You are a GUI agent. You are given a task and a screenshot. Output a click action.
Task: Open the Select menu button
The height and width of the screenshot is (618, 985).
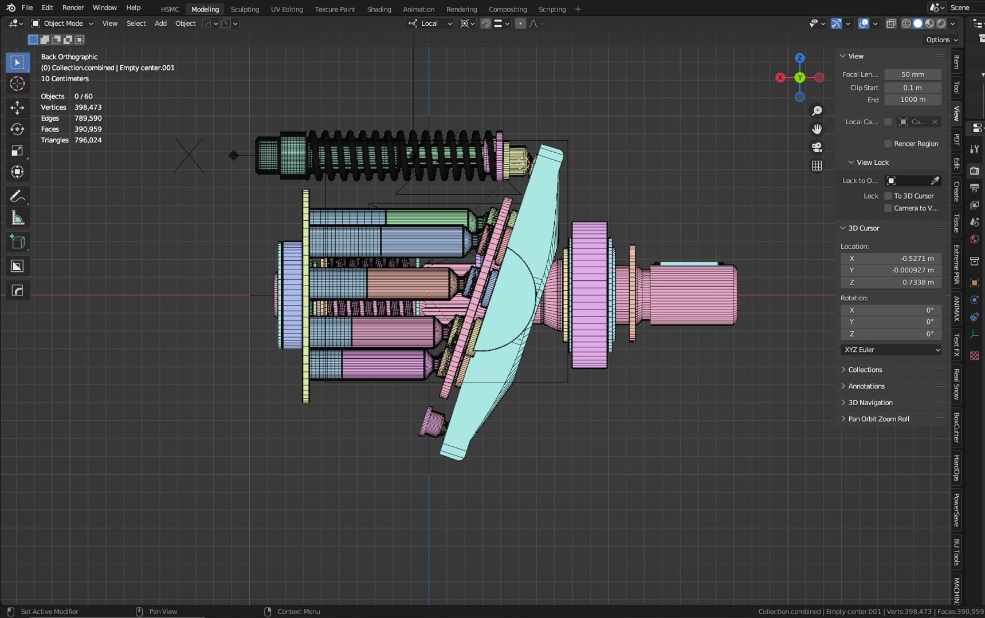[x=136, y=23]
